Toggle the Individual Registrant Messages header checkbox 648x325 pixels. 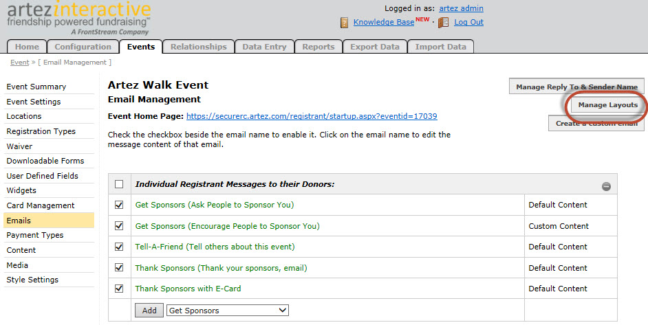[119, 184]
